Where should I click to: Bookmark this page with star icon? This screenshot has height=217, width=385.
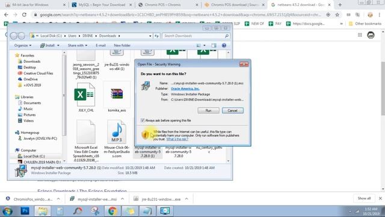click(337, 14)
